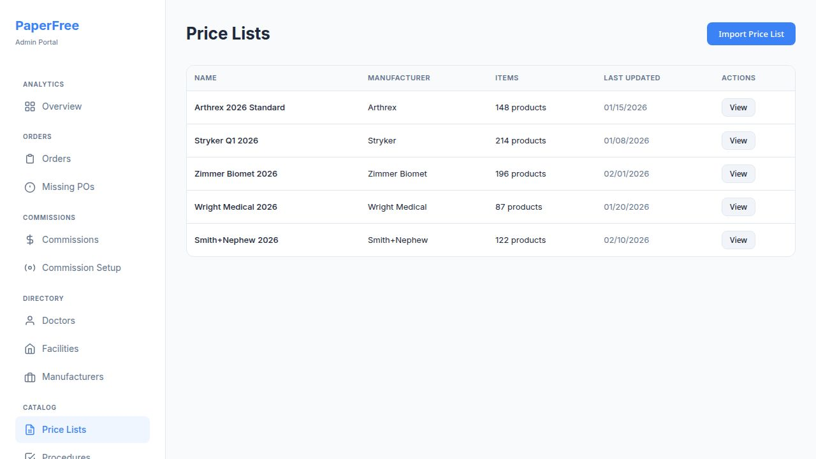Click the Commission Setup target icon
Viewport: 816px width, 459px height.
(29, 268)
